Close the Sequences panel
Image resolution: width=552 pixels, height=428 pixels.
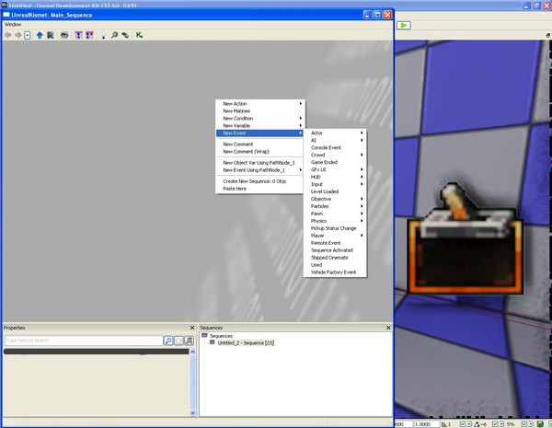388,328
